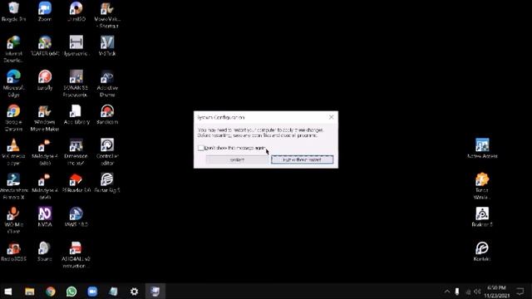Open Settings gear in the taskbar
Screen dimensions: 532x299
(135, 292)
